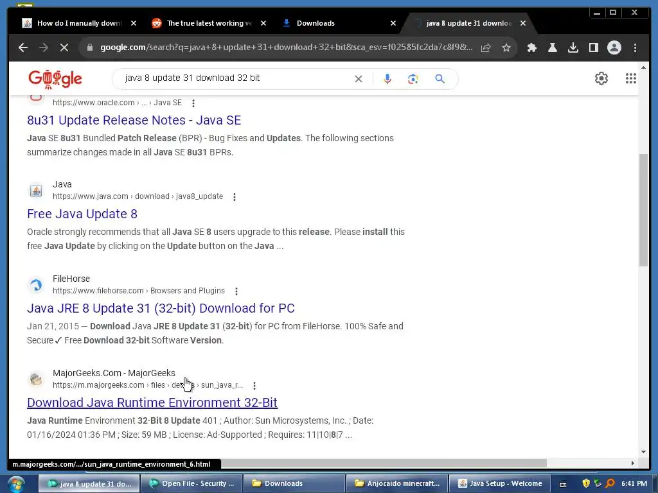Open 'Anjocaido minecraft' taskbar folder
Image resolution: width=658 pixels, height=493 pixels.
coord(396,484)
